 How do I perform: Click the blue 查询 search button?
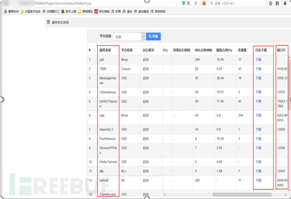[x=153, y=36]
